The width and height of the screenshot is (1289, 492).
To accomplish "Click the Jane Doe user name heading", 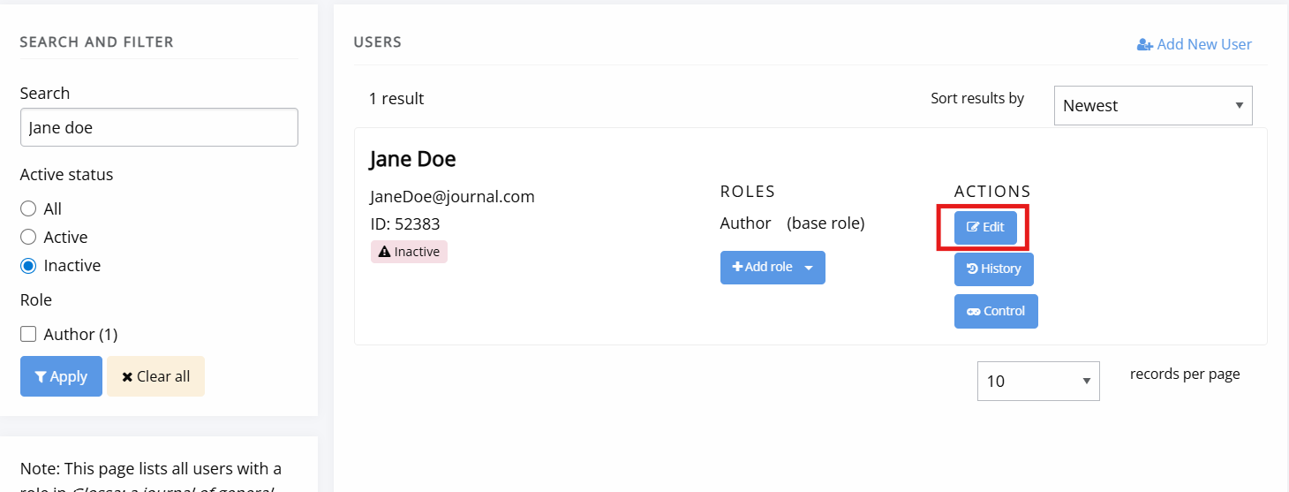I will pos(412,159).
